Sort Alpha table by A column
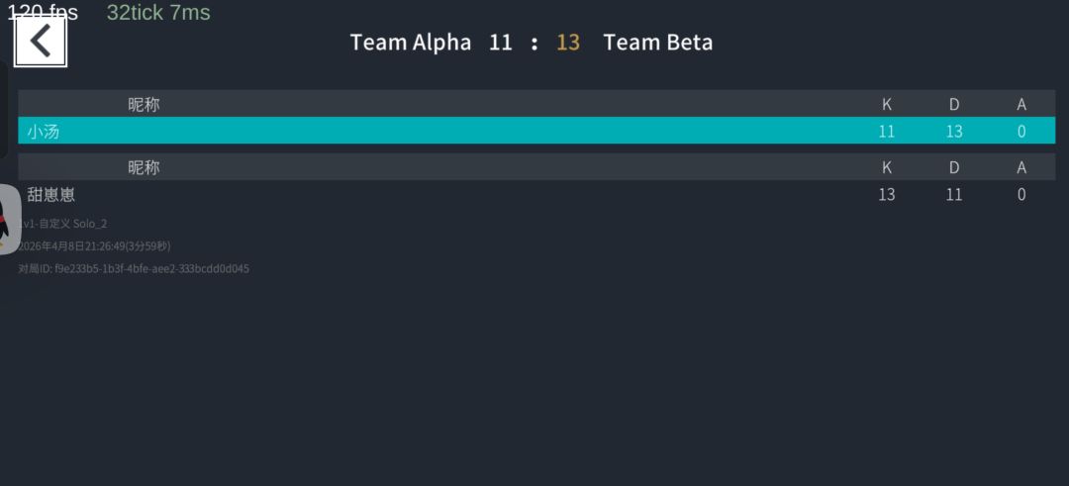Image resolution: width=1069 pixels, height=486 pixels. tap(1021, 104)
